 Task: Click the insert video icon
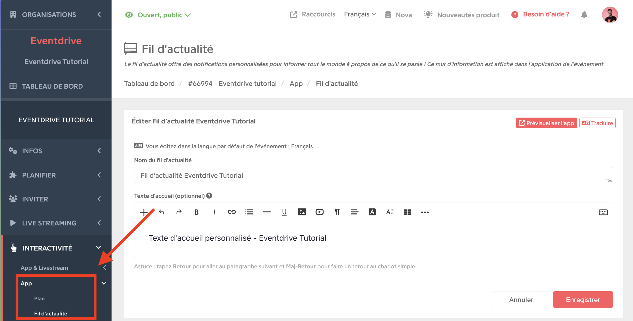(319, 212)
